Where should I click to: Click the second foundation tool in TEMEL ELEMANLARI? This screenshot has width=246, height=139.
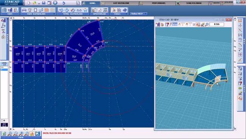tap(67, 10)
